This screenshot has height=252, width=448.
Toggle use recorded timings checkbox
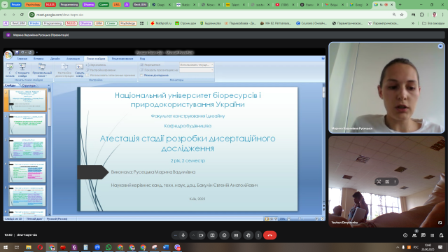tap(87, 75)
